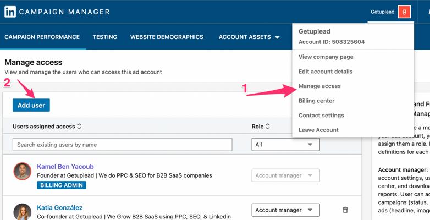Screen dimensions: 430x220
Task: Click the LinkedIn logo icon
Action: (x=10, y=12)
